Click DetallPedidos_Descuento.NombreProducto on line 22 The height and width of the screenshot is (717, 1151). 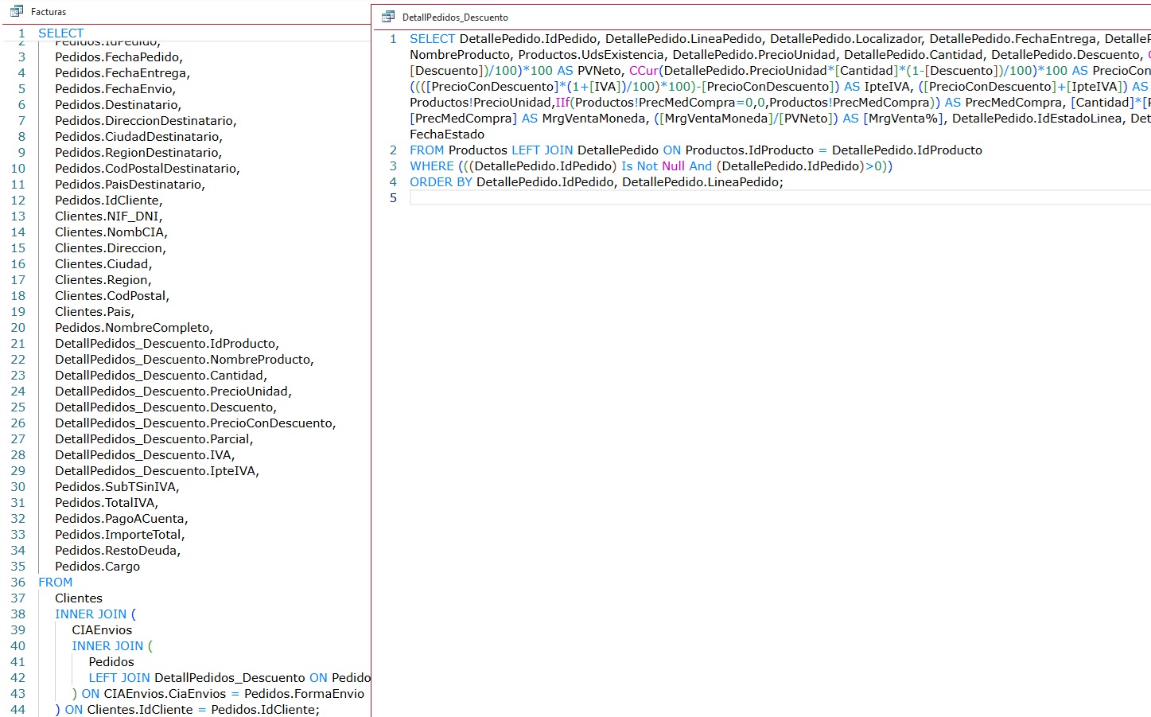click(x=185, y=359)
